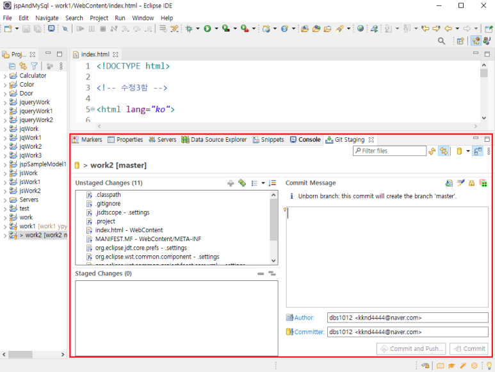
Task: Toggle Amend previous commit icon
Action: [x=449, y=183]
